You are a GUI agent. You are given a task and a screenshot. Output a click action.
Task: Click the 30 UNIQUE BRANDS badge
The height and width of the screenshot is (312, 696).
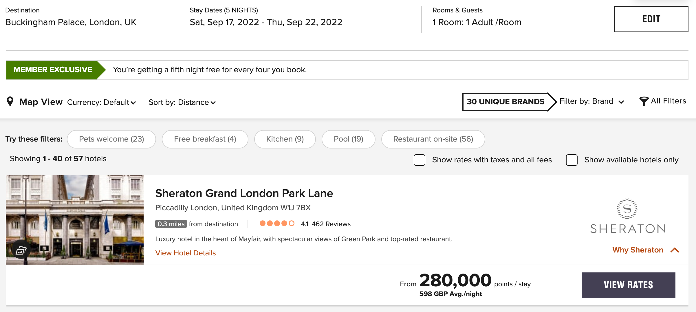coord(506,101)
